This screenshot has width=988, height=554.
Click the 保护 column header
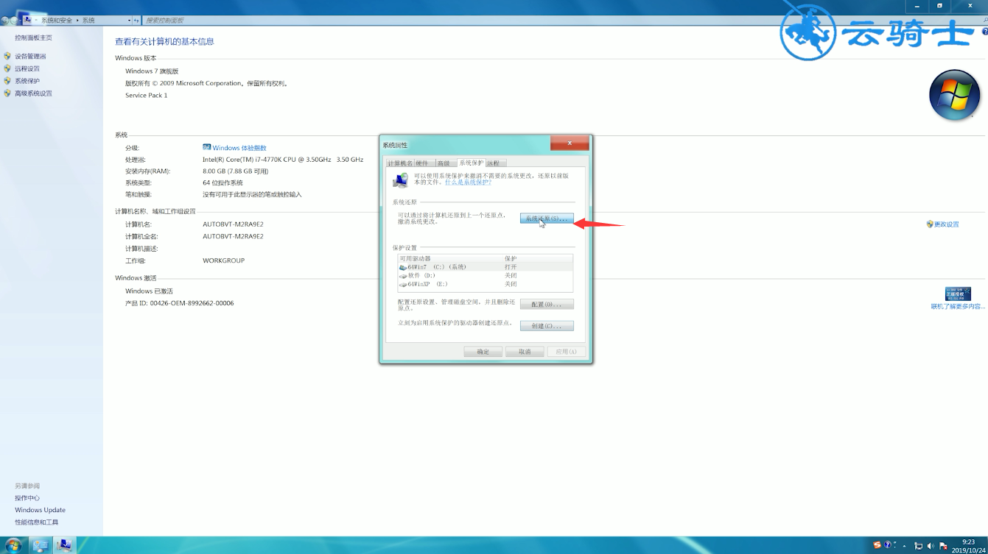click(537, 259)
